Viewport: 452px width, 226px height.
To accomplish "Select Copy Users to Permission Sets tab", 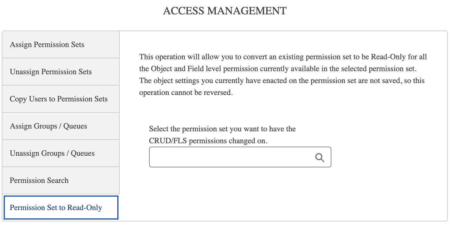I will 59,99.
